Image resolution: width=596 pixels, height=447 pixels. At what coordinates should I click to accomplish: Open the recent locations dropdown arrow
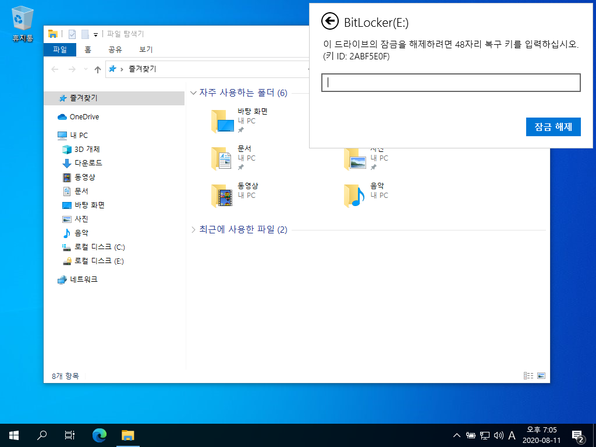[86, 69]
